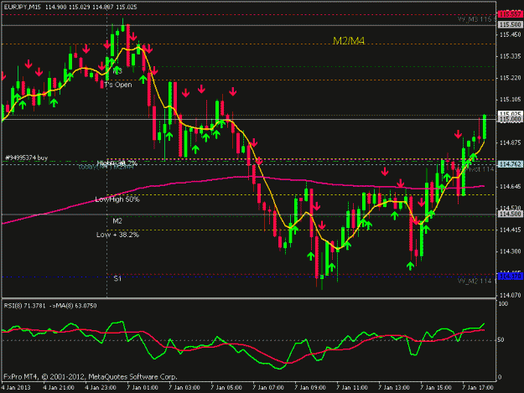Viewport: 524px width, 393px height.
Task: Select the "7 Jan 05:00" time label
Action: coord(226,388)
